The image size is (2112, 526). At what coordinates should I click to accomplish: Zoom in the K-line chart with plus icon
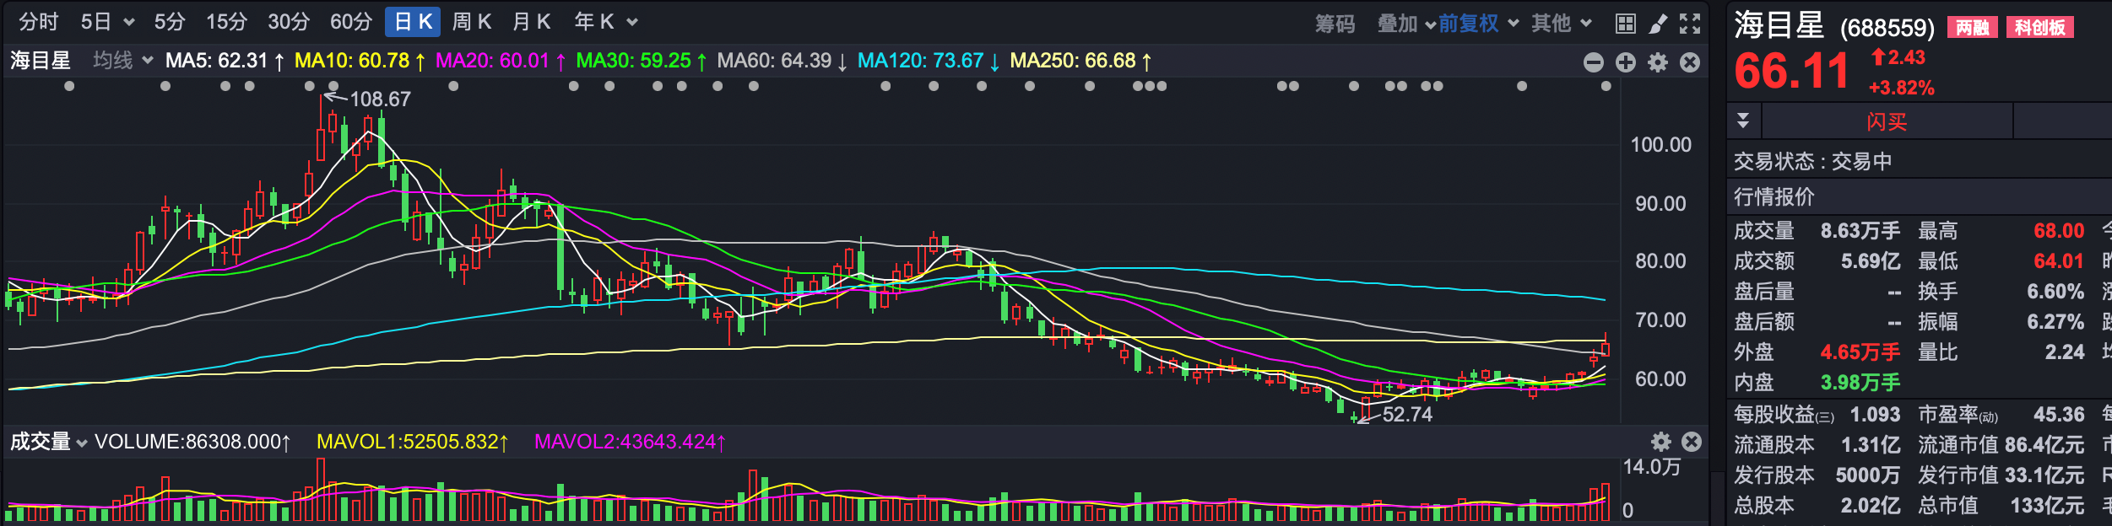click(x=1625, y=62)
